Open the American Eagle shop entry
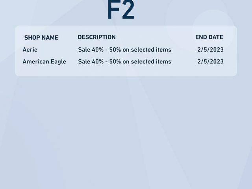252x189 pixels. [44, 62]
